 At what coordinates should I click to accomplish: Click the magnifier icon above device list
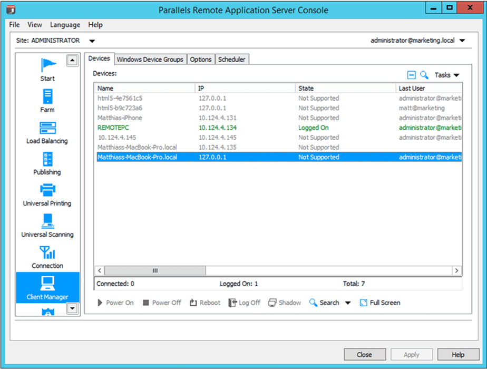(x=424, y=75)
